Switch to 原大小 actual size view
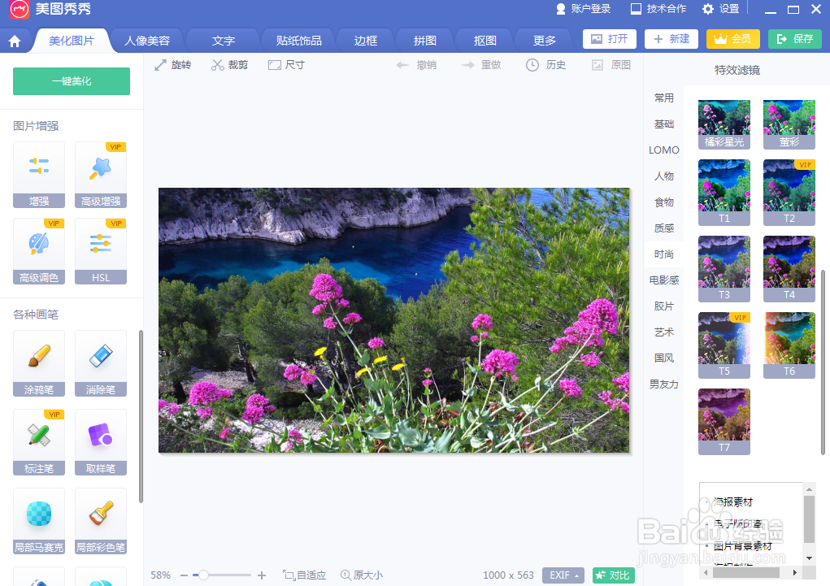 (362, 575)
